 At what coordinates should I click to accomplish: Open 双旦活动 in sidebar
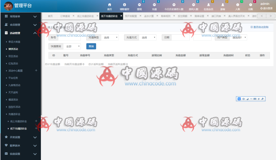[13, 56]
